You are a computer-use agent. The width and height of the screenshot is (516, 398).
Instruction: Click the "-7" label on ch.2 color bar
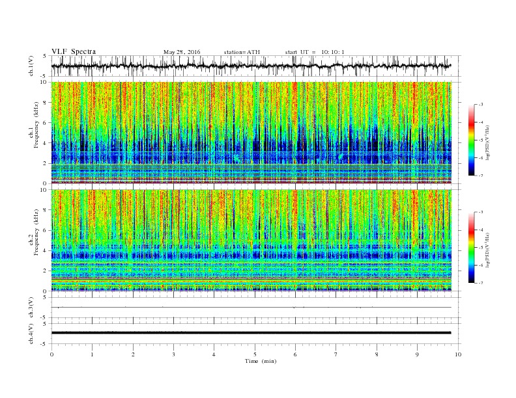[x=480, y=283]
